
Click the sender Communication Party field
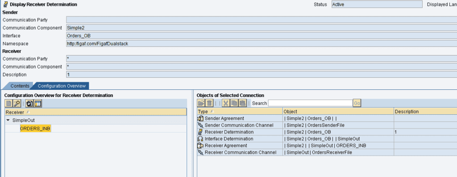(262, 20)
